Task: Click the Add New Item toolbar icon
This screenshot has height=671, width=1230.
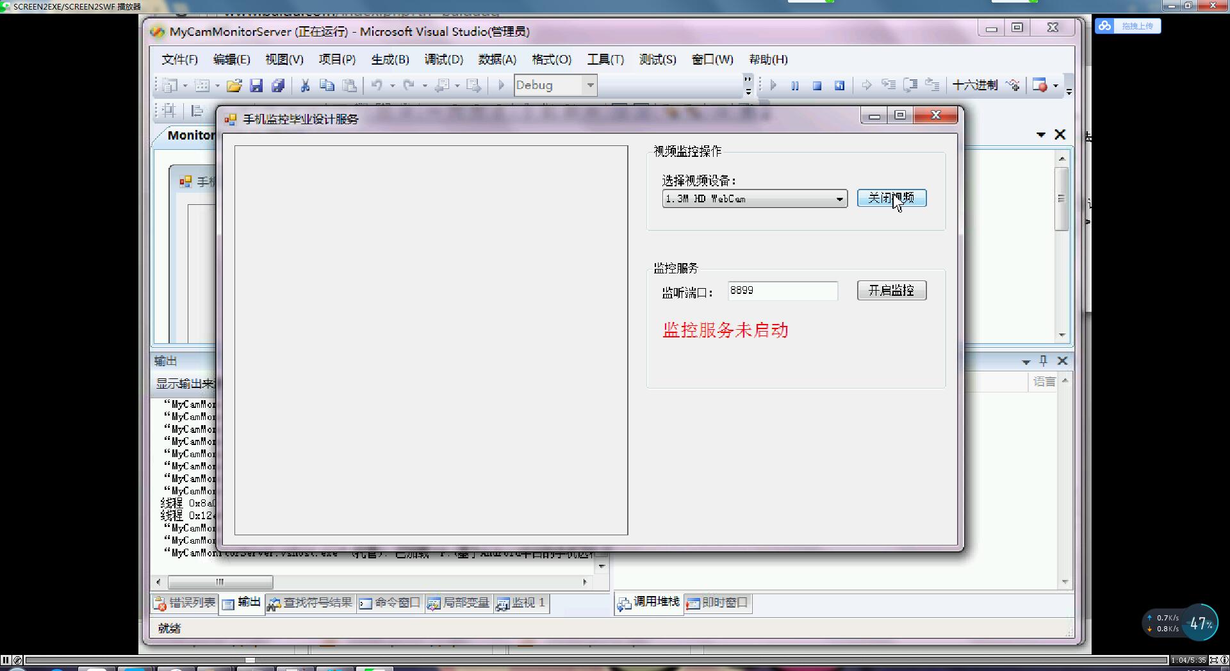Action: pyautogui.click(x=202, y=85)
